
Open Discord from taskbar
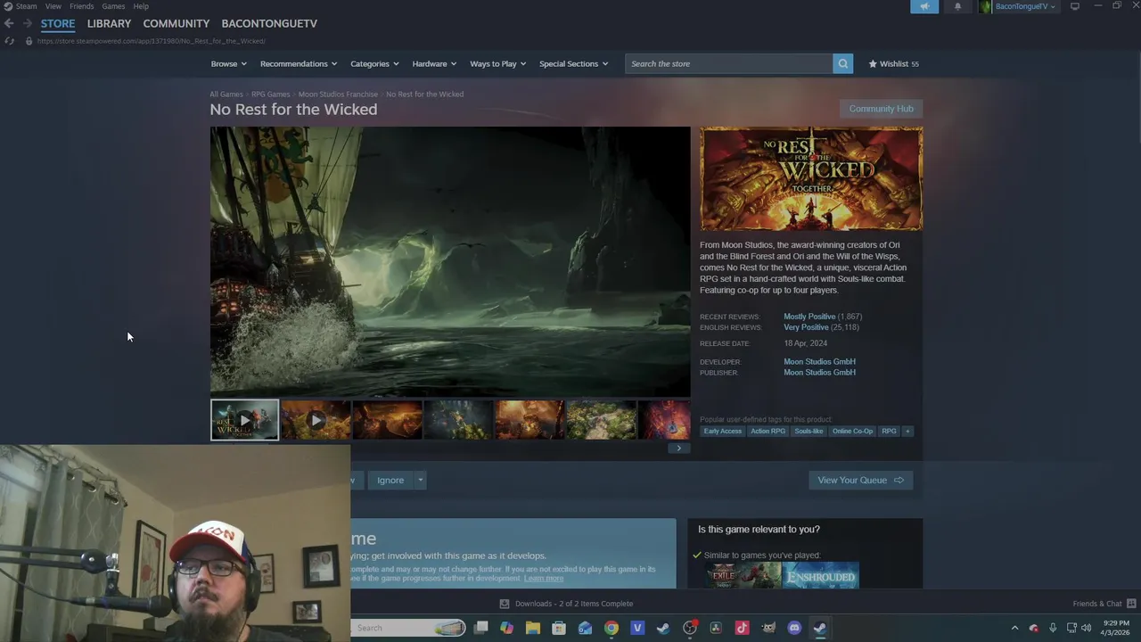click(x=794, y=628)
